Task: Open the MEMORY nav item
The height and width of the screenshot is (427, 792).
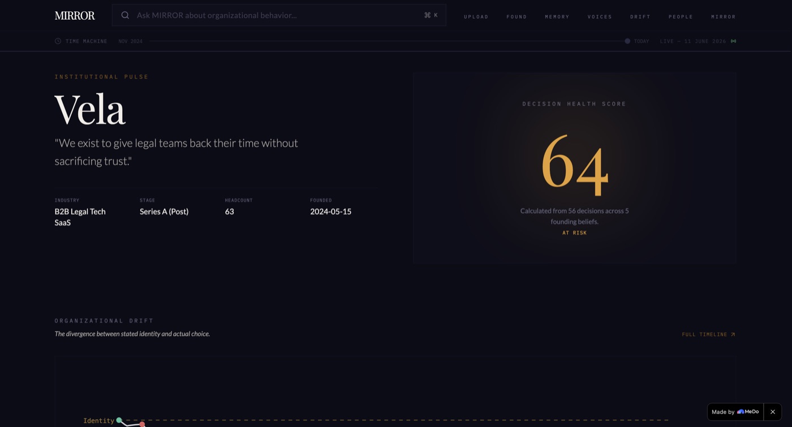Action: coord(557,17)
